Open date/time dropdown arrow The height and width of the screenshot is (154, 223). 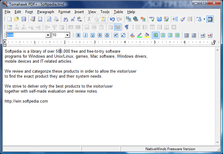click(x=204, y=19)
